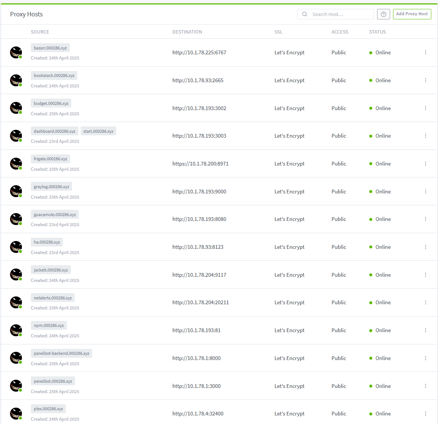
Task: Open the bazarr.000286.xyz domain tag
Action: click(x=50, y=48)
